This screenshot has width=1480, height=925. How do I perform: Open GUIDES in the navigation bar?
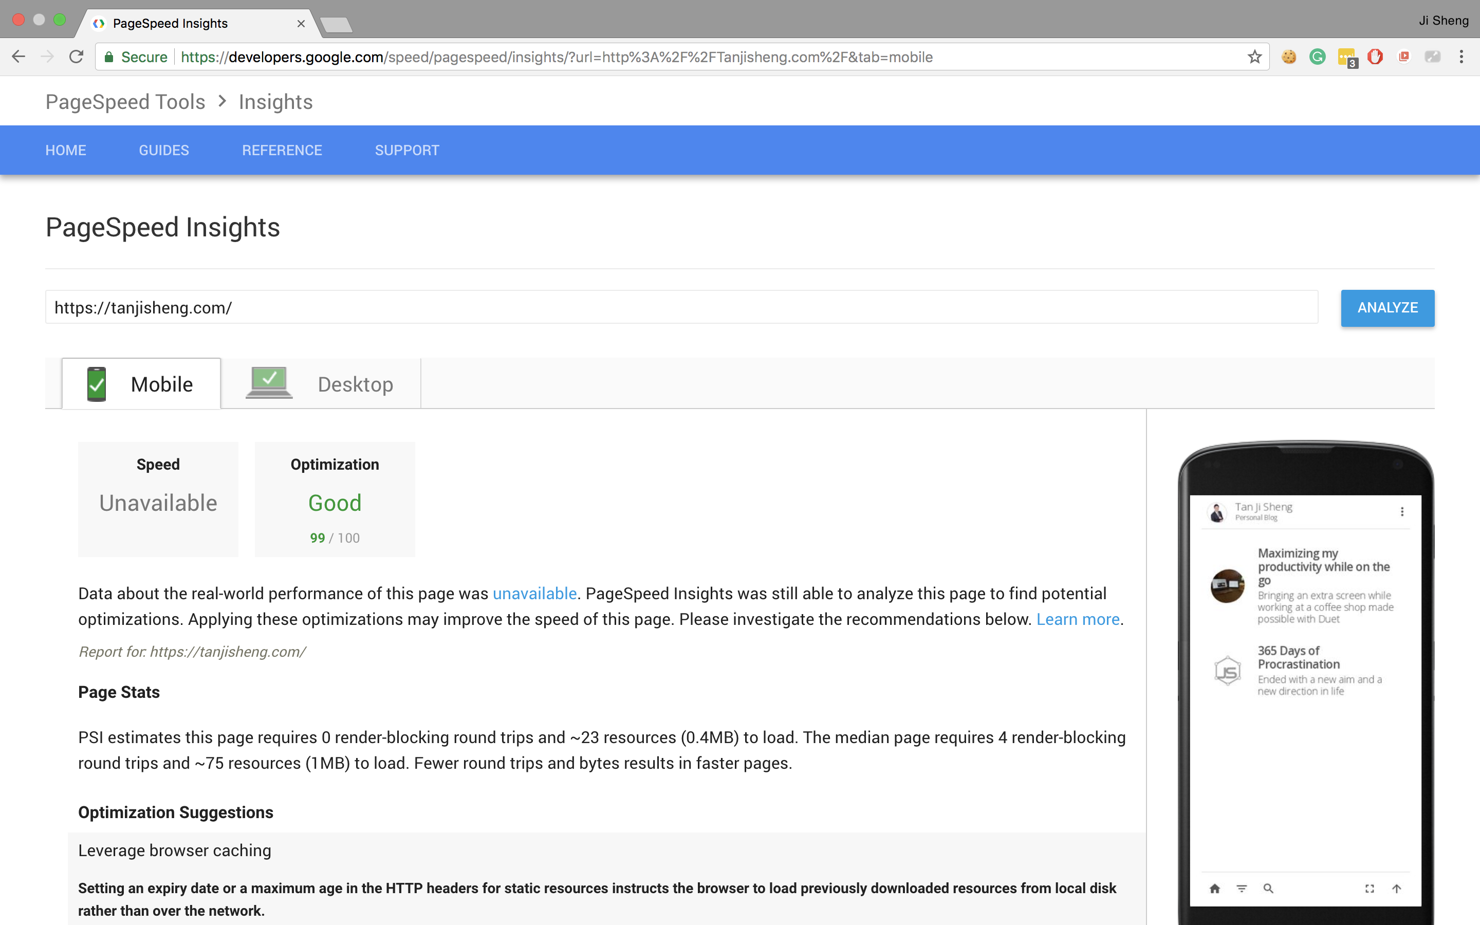tap(164, 150)
